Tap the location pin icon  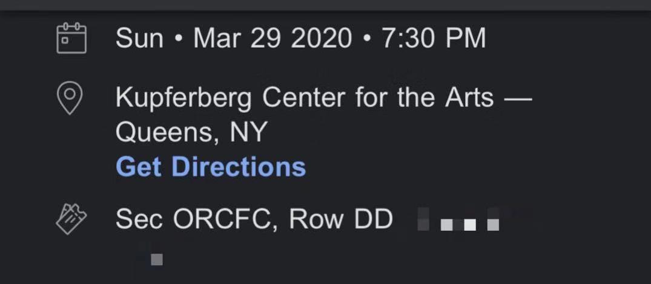70,98
